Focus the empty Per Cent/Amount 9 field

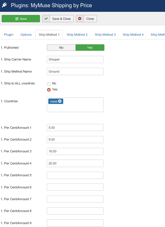pyautogui.click(x=75, y=223)
